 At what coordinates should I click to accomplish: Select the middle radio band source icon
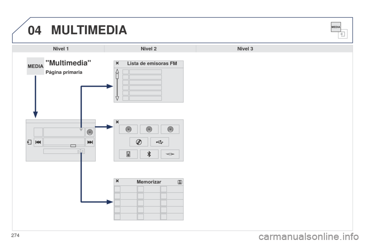(x=149, y=129)
